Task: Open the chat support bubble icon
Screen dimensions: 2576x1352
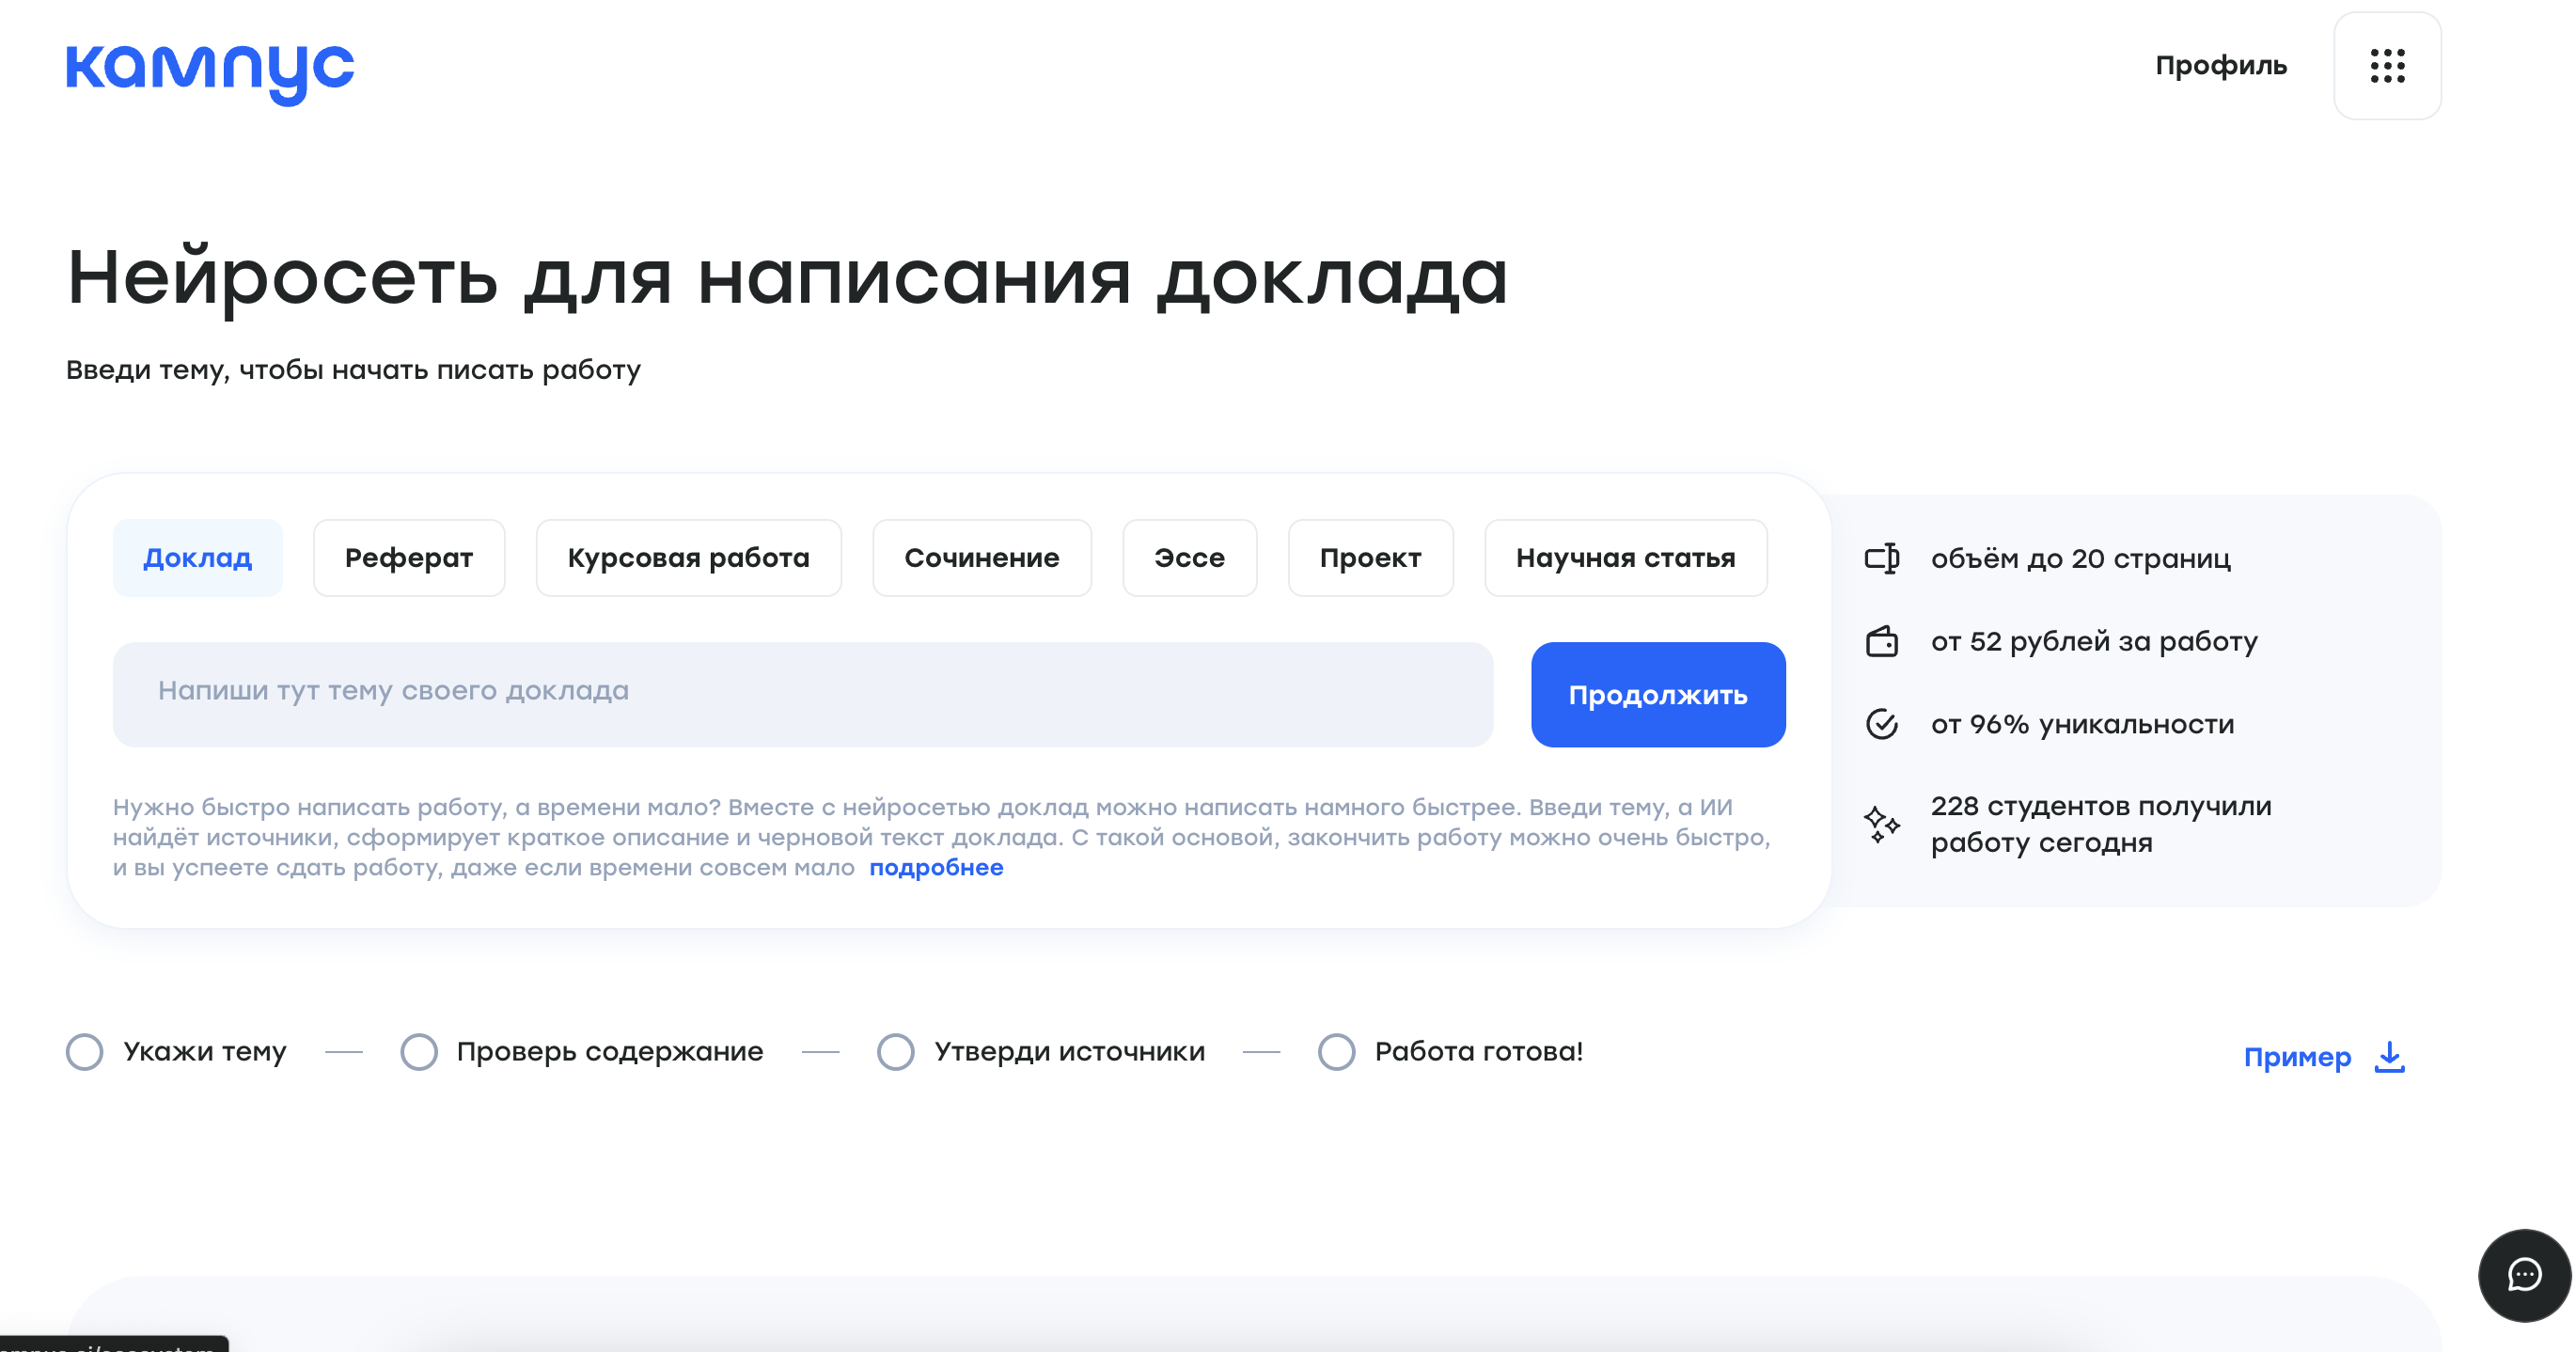Action: 2524,1275
